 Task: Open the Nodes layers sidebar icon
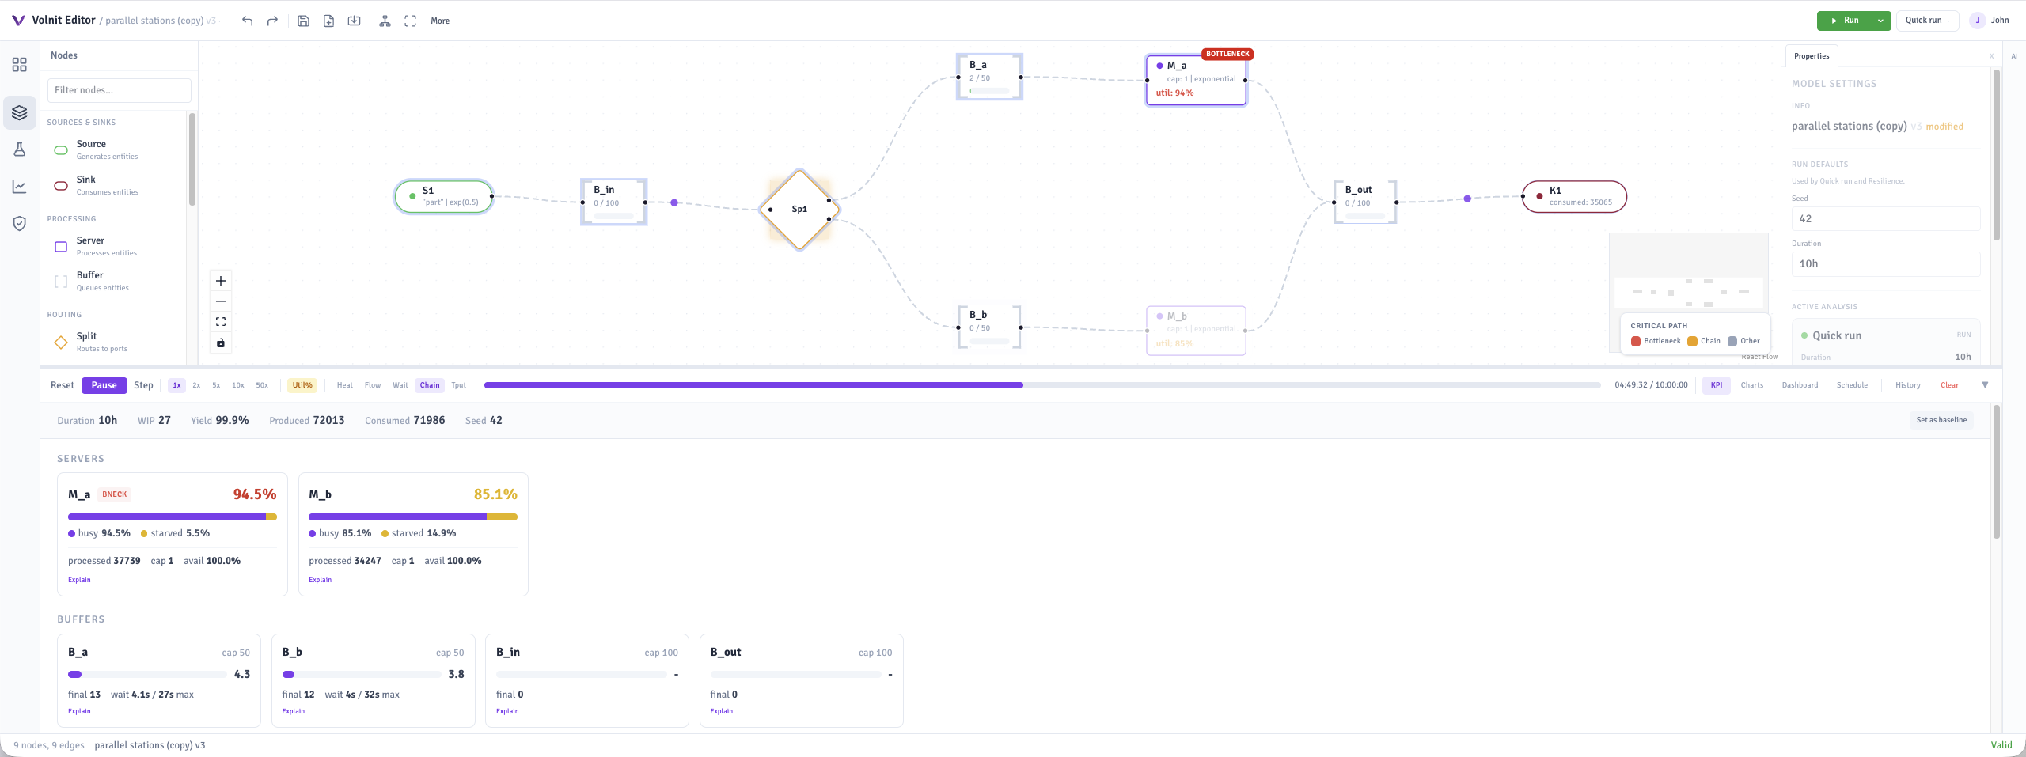point(20,113)
